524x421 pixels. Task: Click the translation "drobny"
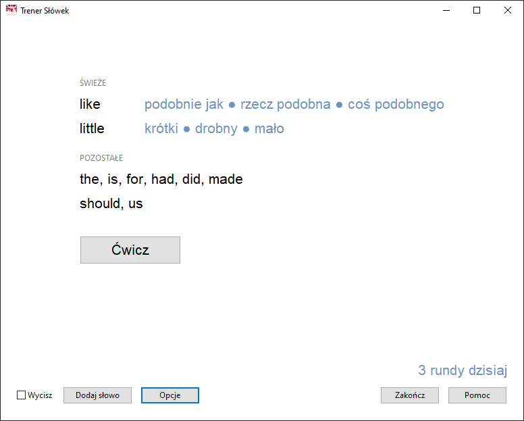click(216, 129)
